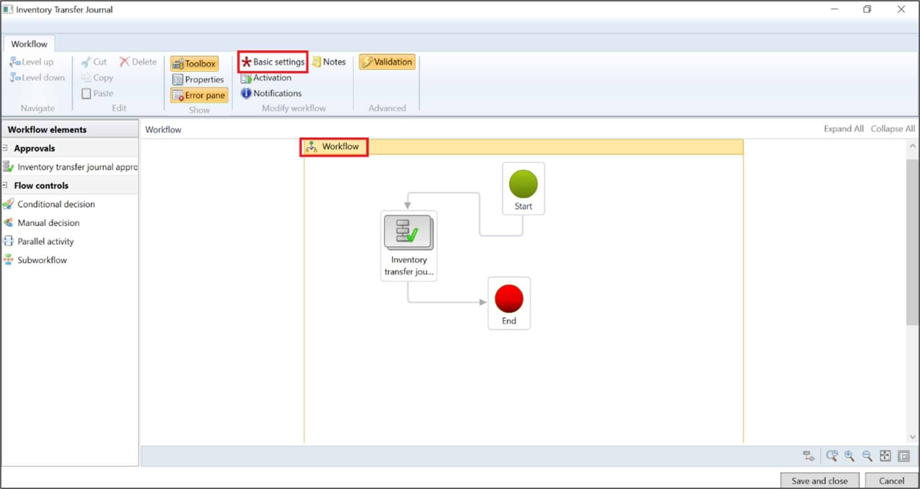Screen dimensions: 920x489
Task: Run workflow Validation
Action: 387,62
